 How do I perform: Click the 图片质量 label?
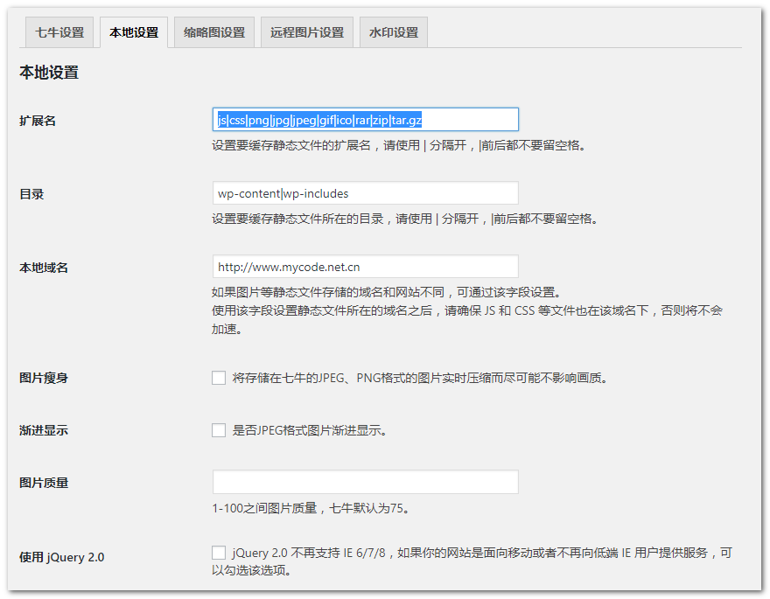tap(43, 484)
